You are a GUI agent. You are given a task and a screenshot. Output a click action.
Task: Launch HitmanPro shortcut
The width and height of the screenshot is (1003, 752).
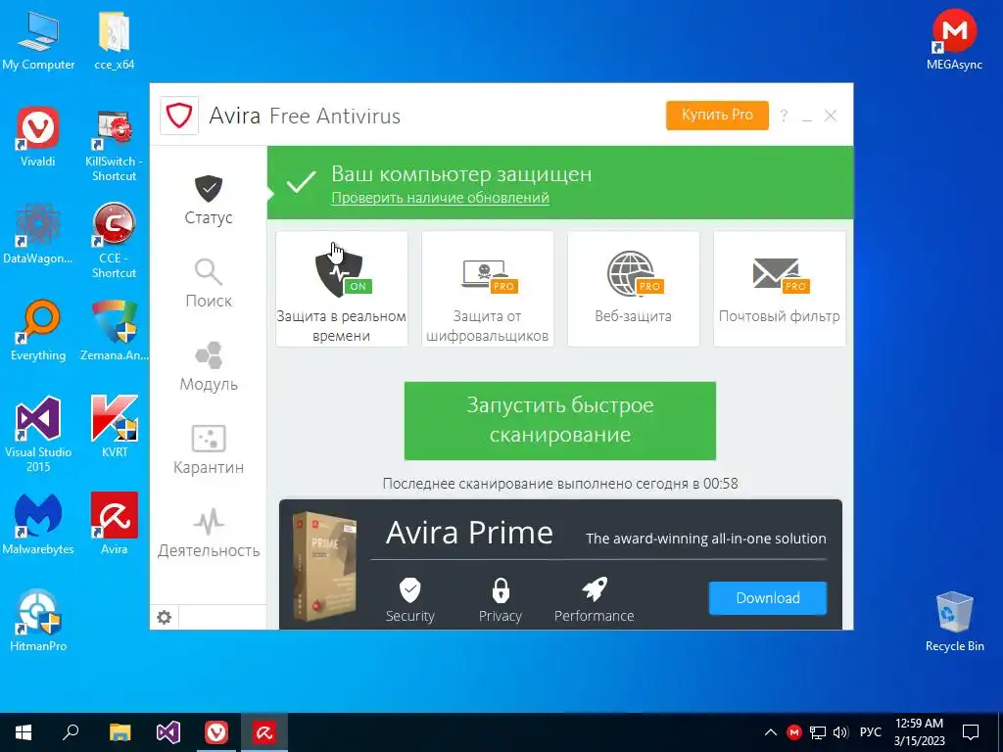pyautogui.click(x=38, y=622)
